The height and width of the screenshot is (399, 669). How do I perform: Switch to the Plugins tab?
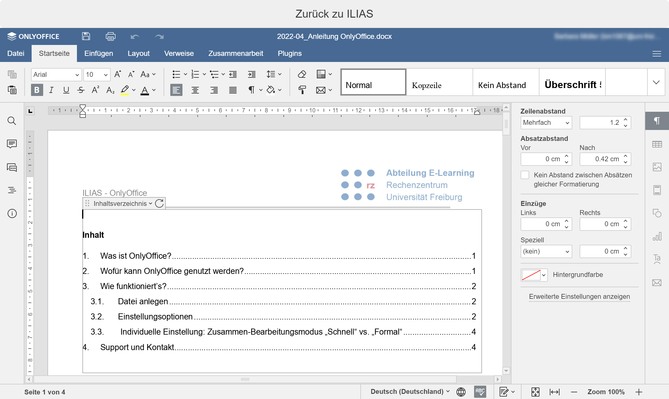289,53
